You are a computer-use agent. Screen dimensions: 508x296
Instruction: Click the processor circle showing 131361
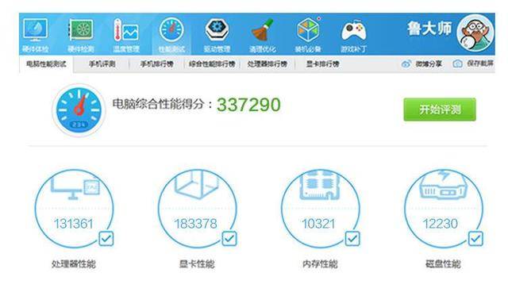click(74, 209)
